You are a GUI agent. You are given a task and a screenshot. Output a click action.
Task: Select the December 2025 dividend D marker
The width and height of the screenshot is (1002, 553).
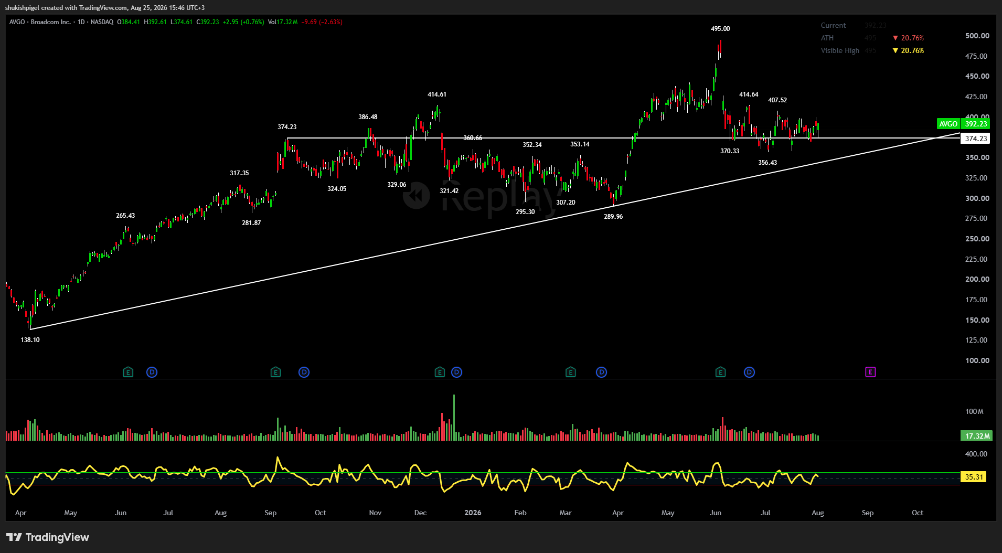456,372
